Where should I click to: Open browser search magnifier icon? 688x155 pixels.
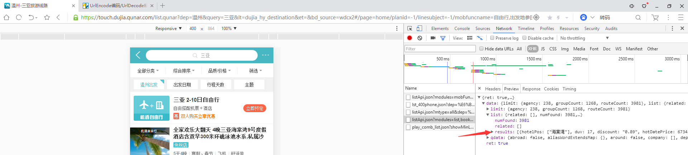[x=638, y=17]
